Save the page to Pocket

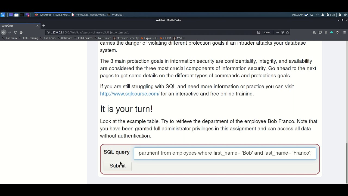click(282, 32)
